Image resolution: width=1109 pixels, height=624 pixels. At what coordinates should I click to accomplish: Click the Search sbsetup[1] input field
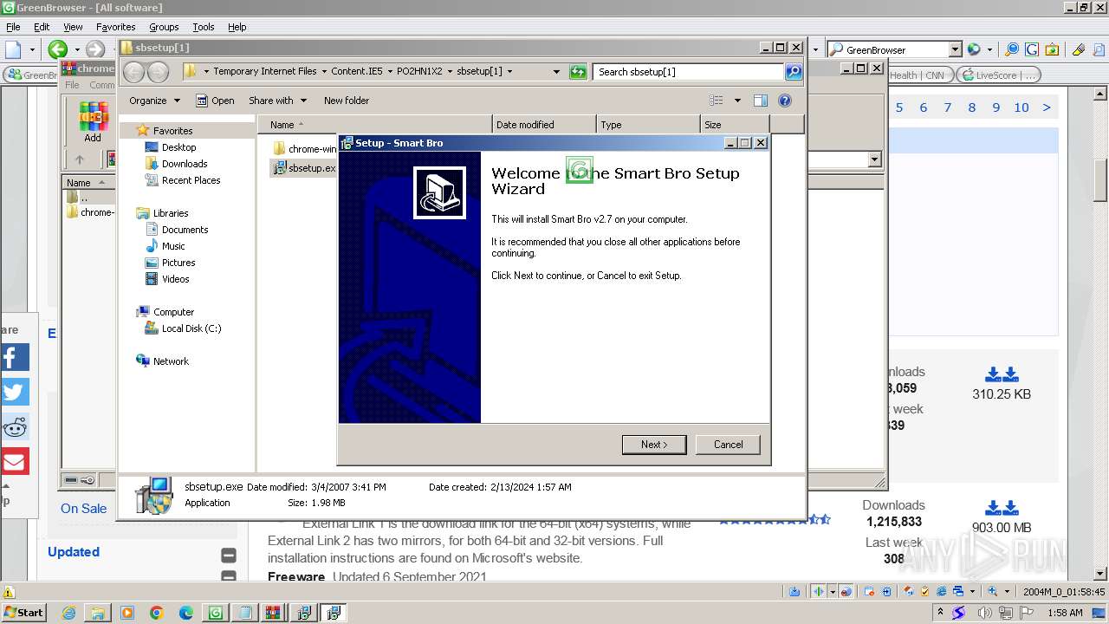coord(689,72)
